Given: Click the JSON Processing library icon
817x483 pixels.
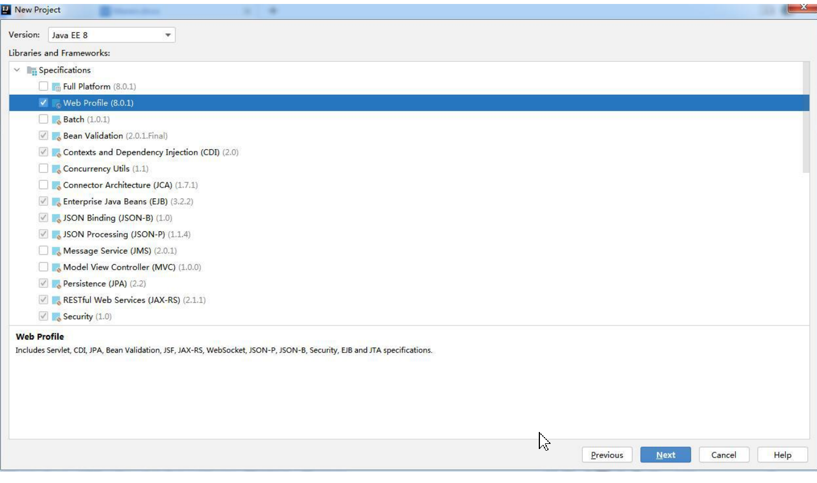Looking at the screenshot, I should (x=56, y=235).
